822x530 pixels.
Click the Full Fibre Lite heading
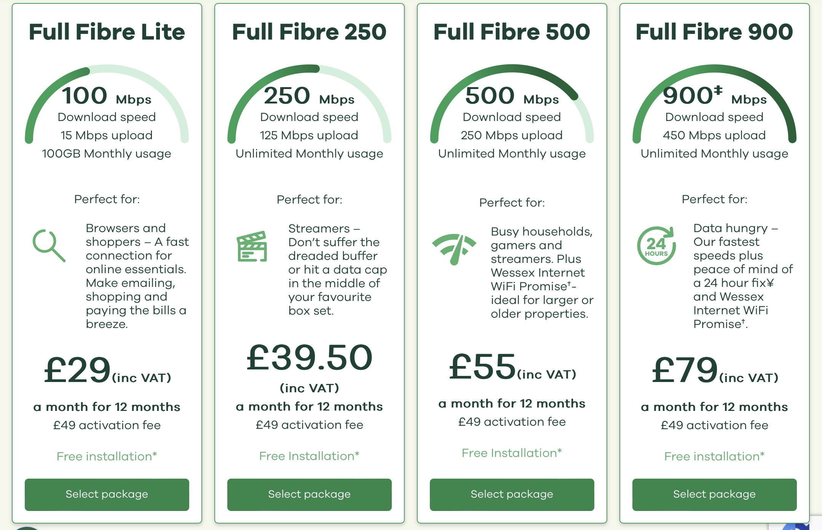[107, 32]
